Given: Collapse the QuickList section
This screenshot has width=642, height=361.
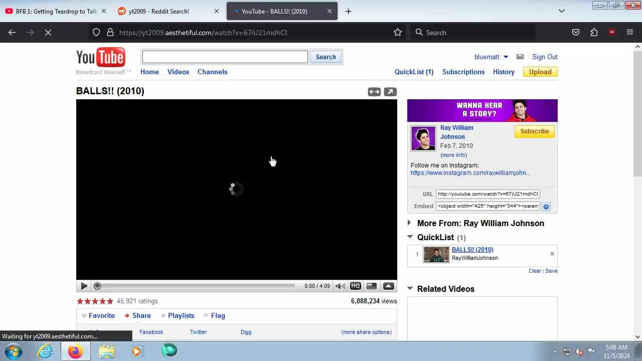Looking at the screenshot, I should (x=410, y=237).
